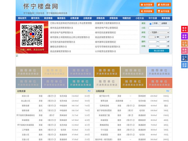Image resolution: width=188 pixels, height=141 pixels.
Task: Open 怀宁县高河黄梅阁商住 listing
Action: point(26,115)
